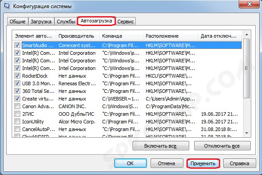262x175 pixels.
Task: Click Alcor Micro Corp. manufacturer cell
Action: point(77,122)
